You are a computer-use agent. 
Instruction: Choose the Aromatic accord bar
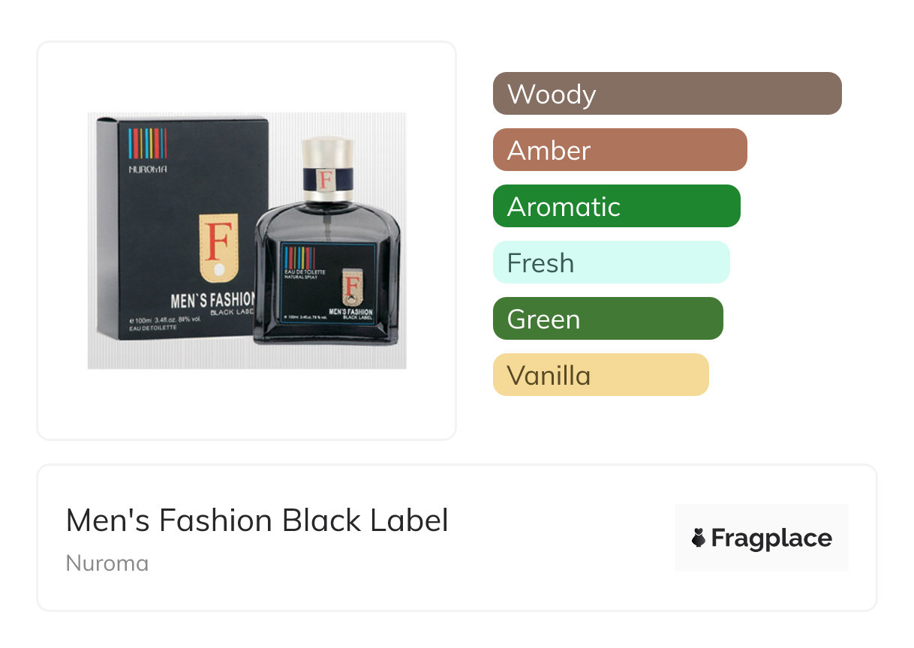[616, 206]
